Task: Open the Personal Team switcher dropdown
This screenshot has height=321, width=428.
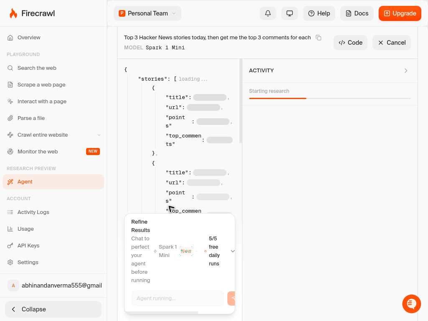Action: (x=148, y=13)
